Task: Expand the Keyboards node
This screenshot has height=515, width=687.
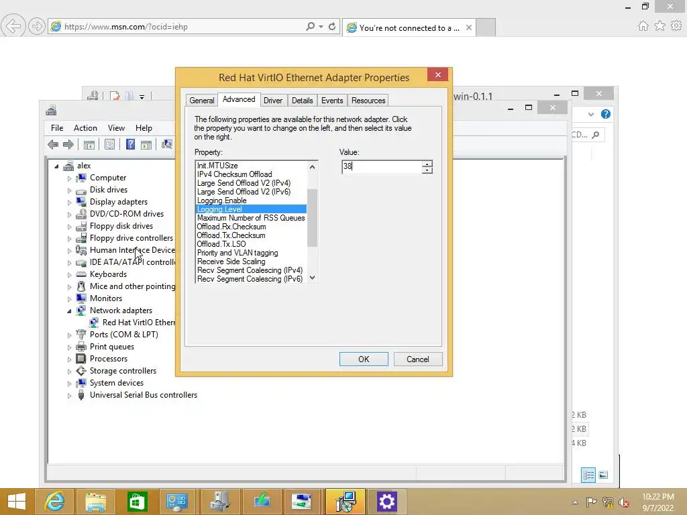Action: 69,274
